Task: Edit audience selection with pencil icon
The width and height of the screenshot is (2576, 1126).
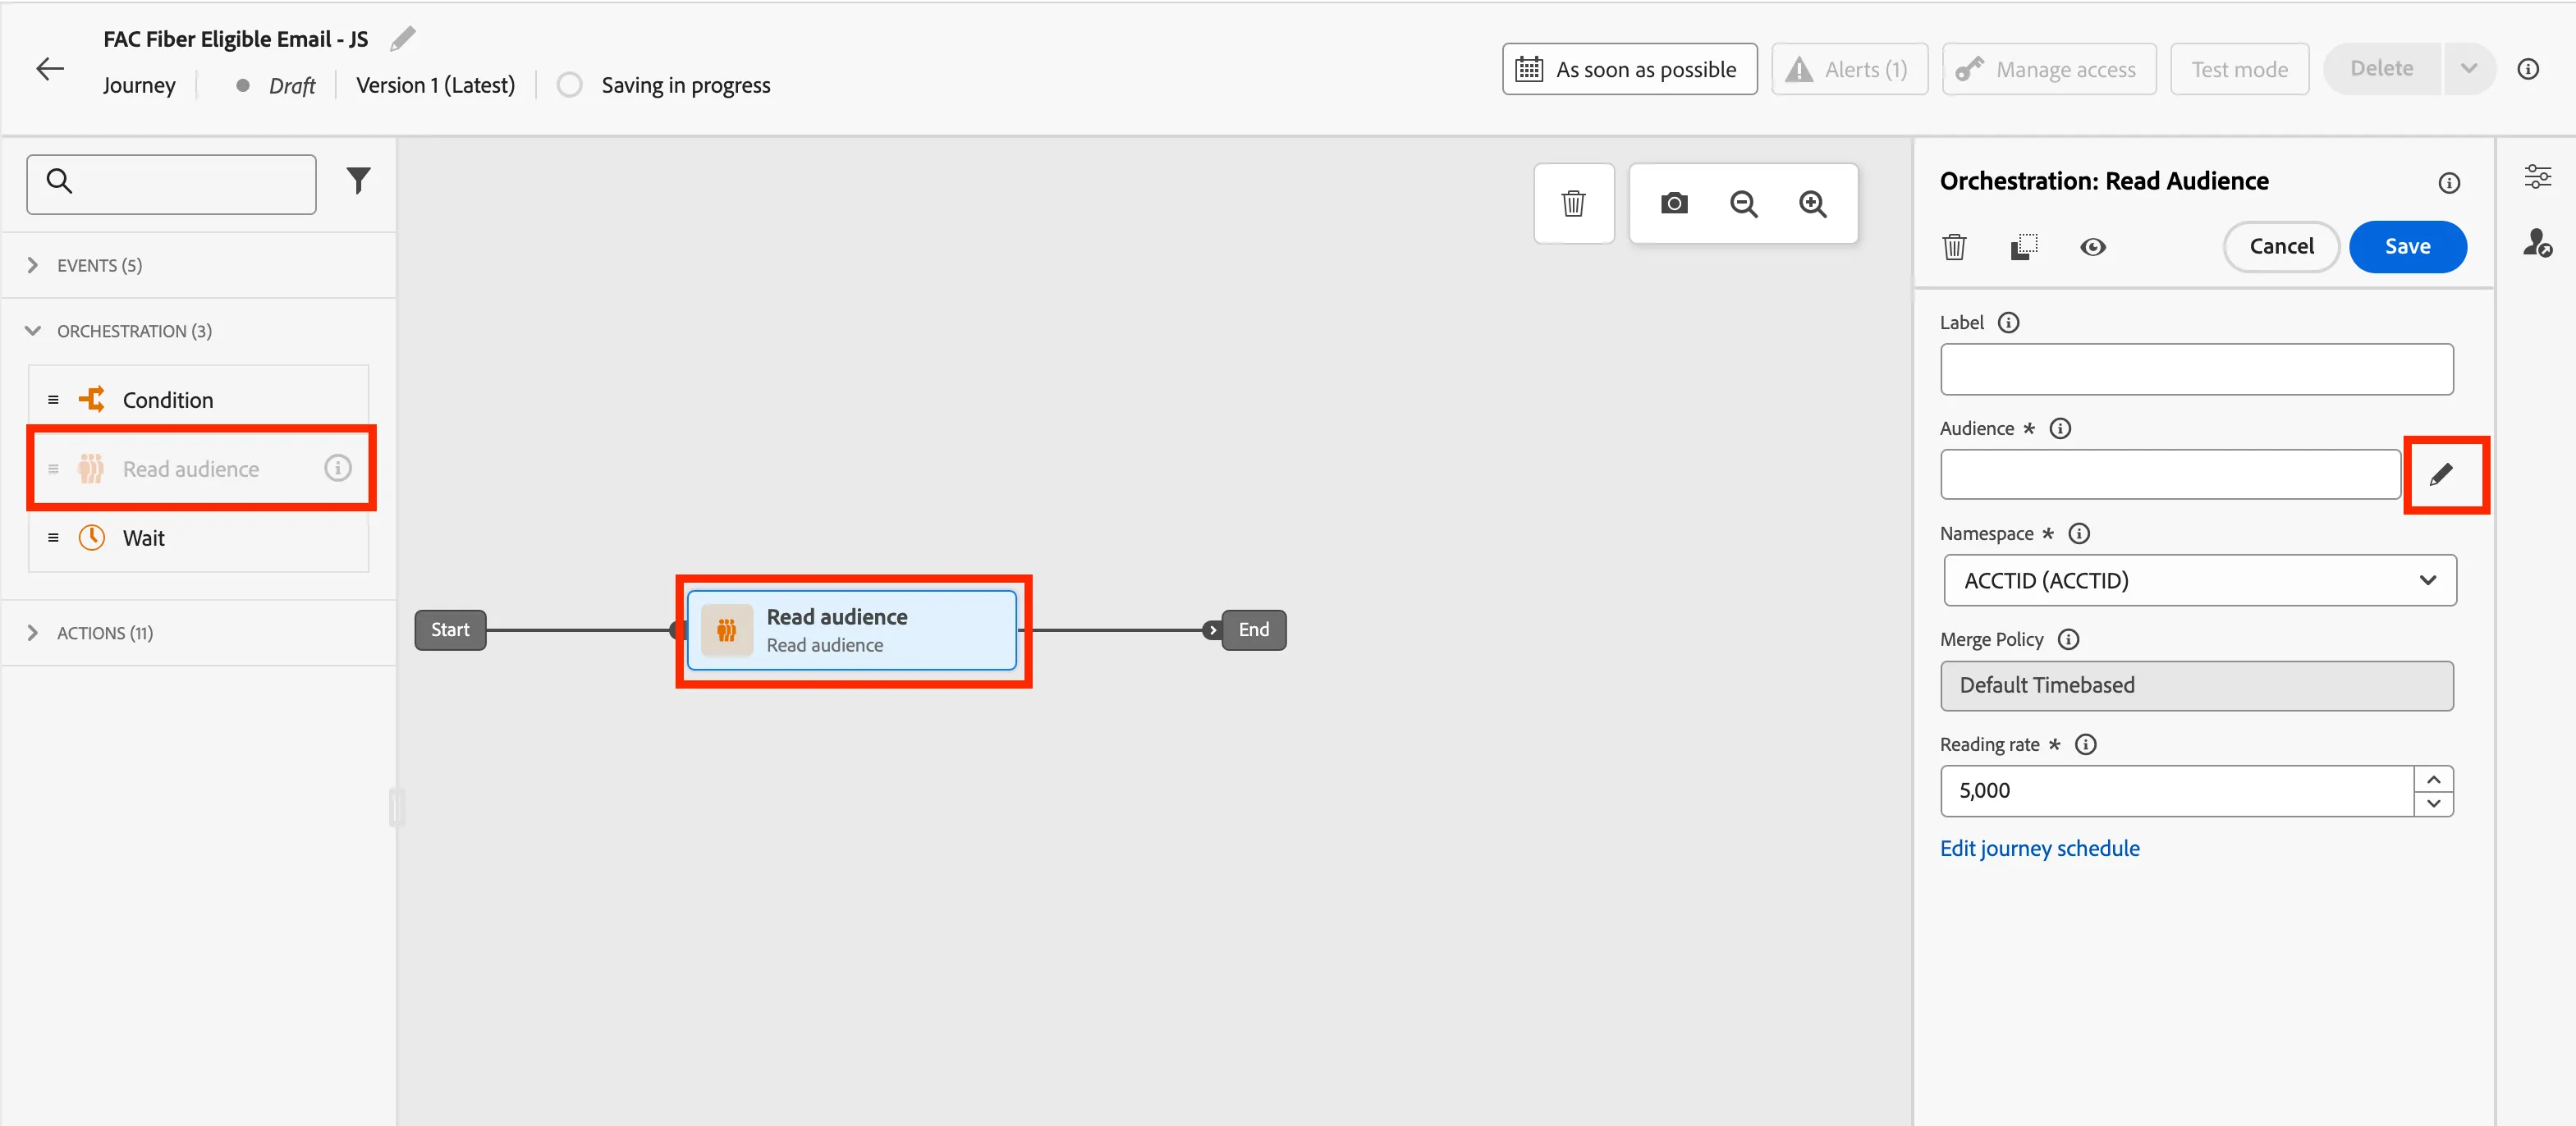Action: click(2440, 475)
